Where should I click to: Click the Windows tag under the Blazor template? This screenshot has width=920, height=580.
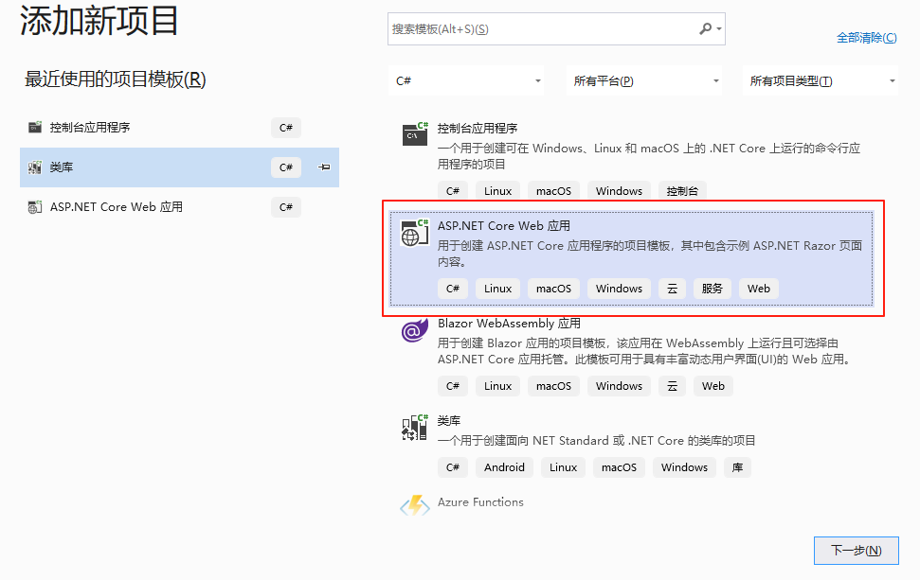point(619,386)
